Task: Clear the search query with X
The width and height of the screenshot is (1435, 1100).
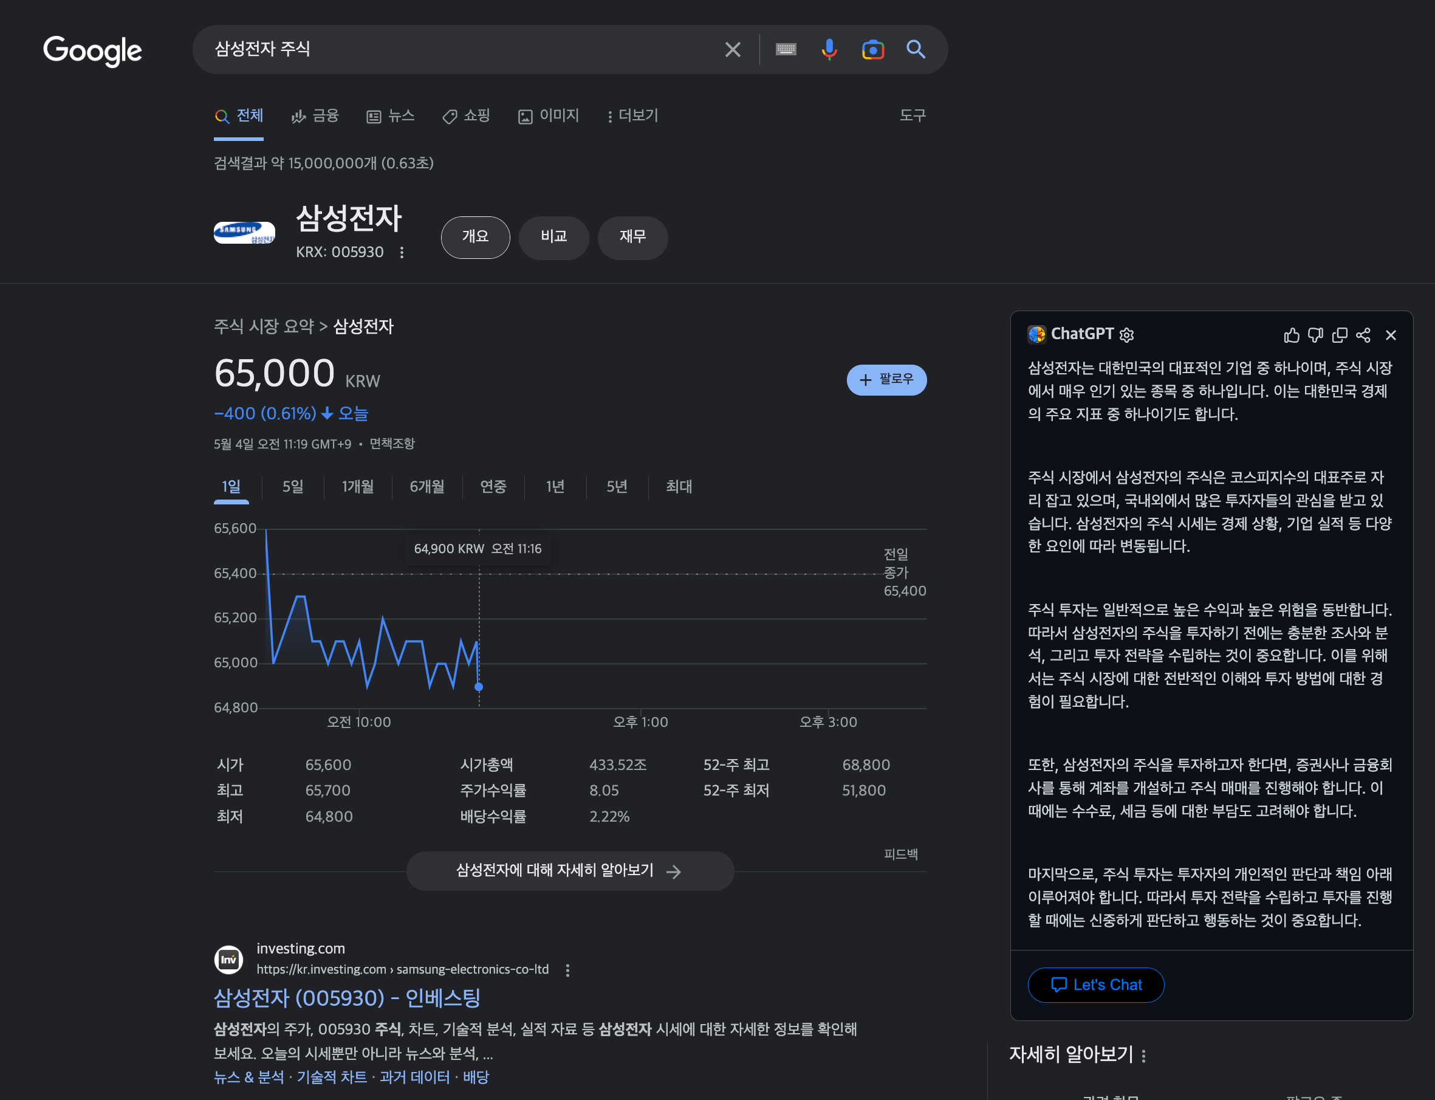Action: pos(732,50)
